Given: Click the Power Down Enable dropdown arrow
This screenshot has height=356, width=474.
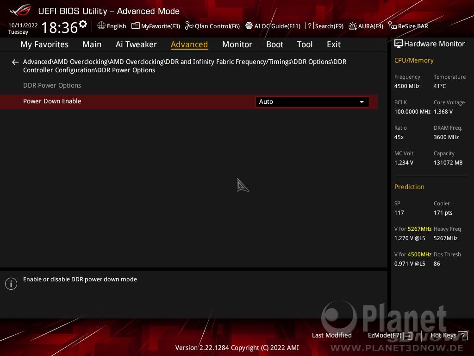Looking at the screenshot, I should (362, 102).
